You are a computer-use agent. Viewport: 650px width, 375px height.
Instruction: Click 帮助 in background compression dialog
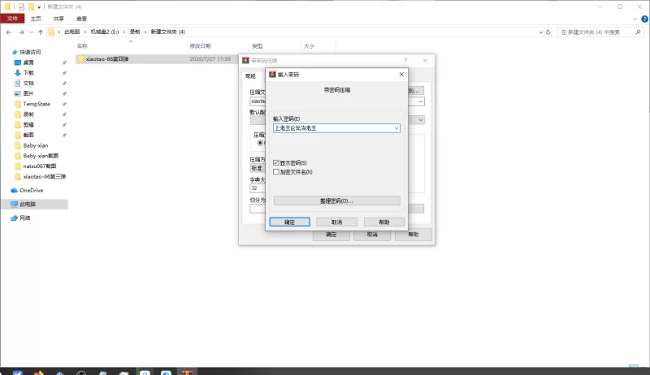tap(414, 235)
